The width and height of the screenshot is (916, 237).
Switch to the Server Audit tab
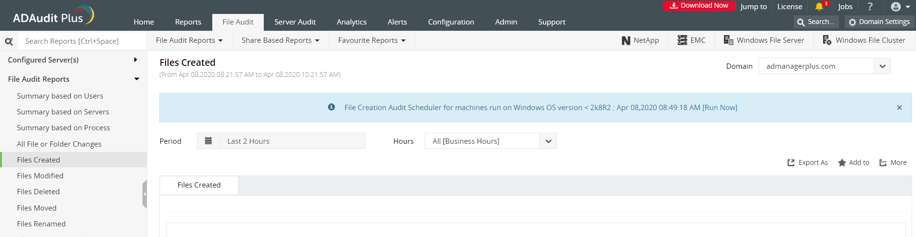tap(295, 22)
